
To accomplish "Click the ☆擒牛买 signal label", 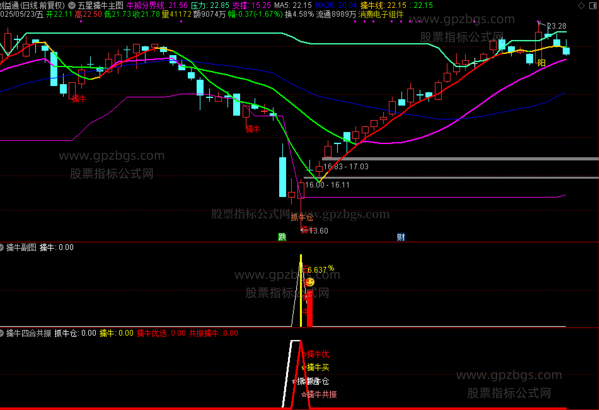I will click(x=315, y=367).
